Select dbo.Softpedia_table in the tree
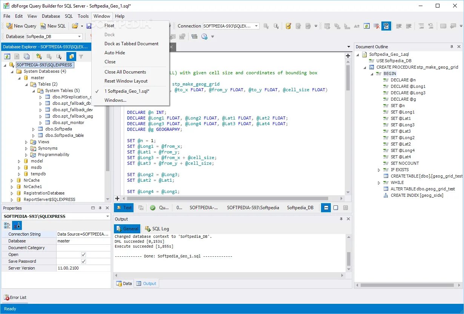 click(x=64, y=135)
